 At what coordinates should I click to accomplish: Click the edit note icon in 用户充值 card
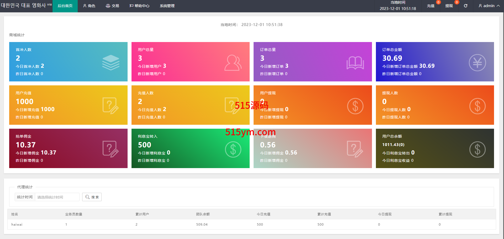click(110, 106)
